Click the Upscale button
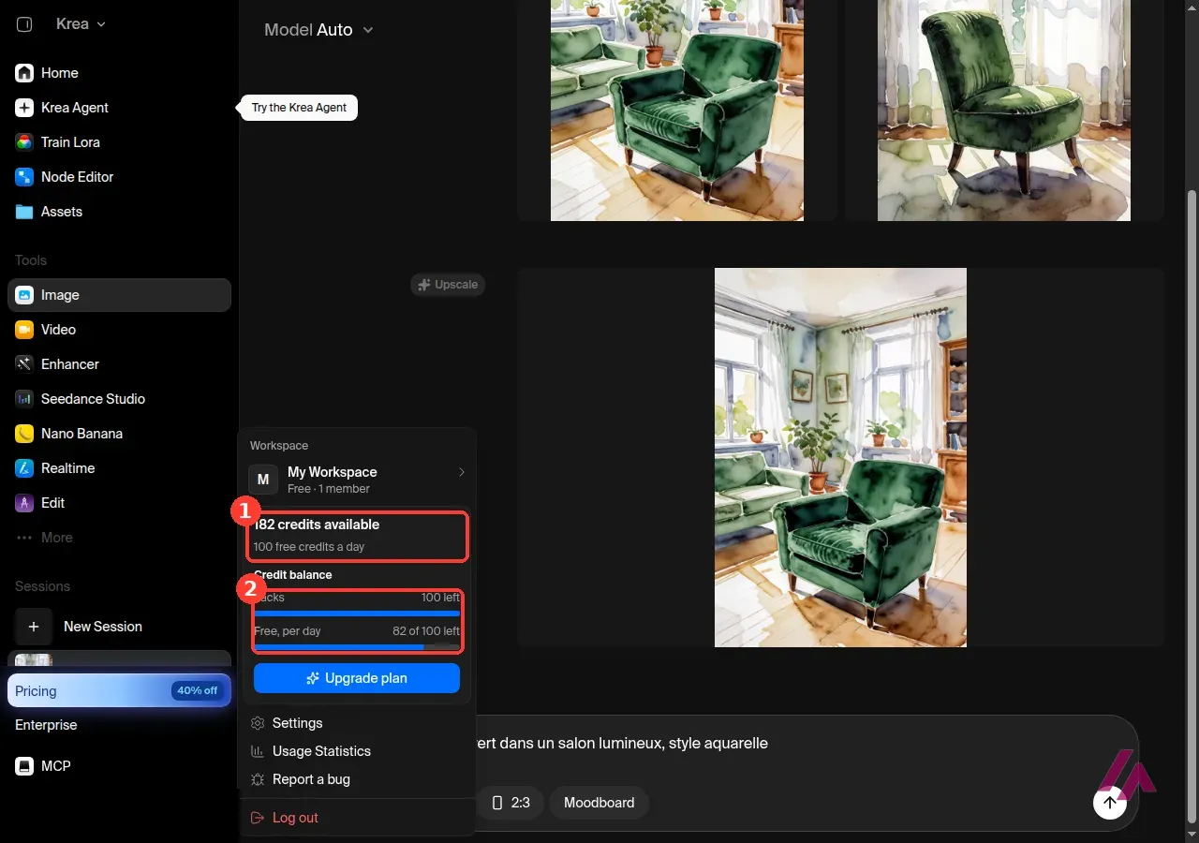The image size is (1199, 843). (448, 285)
